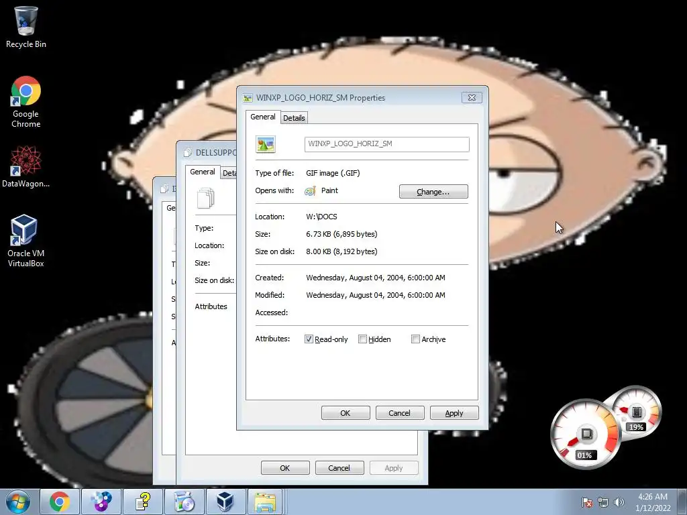The image size is (687, 515).
Task: Click the partially hidden Details tab in the DELLSUPPORT window
Action: (x=229, y=173)
